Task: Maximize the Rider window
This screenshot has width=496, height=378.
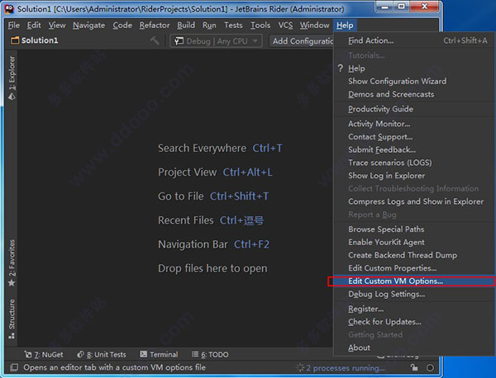Action: pos(402,7)
